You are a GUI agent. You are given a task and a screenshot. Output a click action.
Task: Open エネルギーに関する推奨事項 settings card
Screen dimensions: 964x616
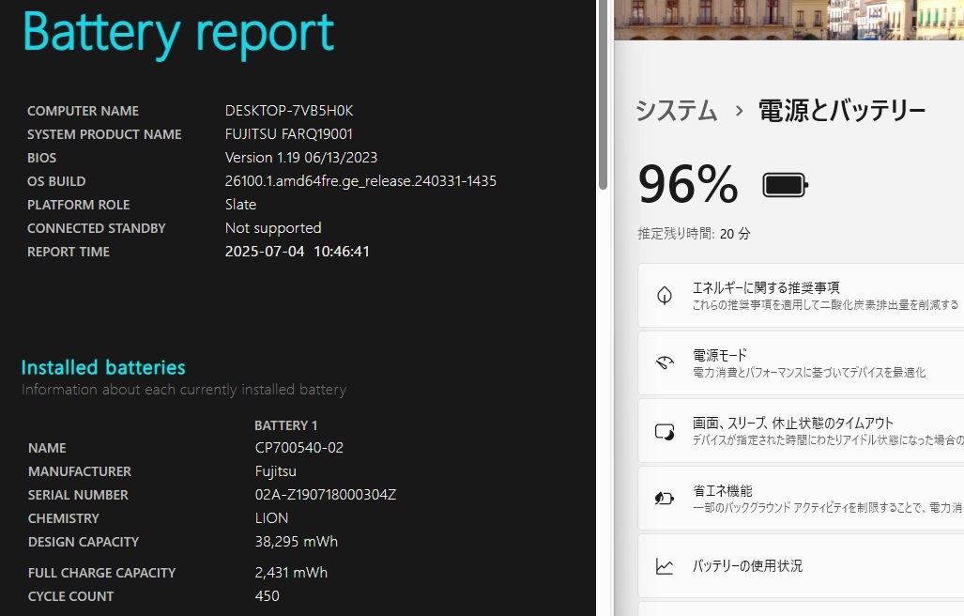point(801,296)
